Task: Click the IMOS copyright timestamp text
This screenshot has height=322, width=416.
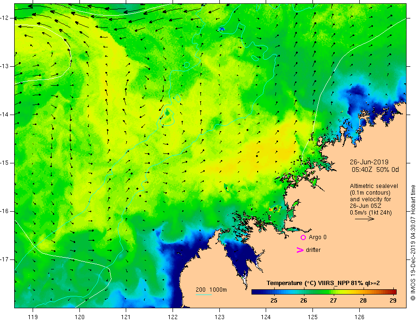Action: pos(413,242)
